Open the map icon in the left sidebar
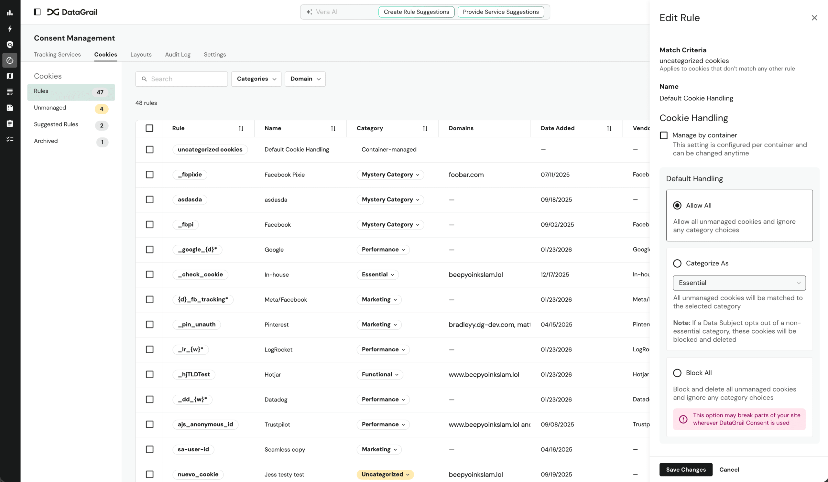Screen dimensions: 828x482 [10, 76]
